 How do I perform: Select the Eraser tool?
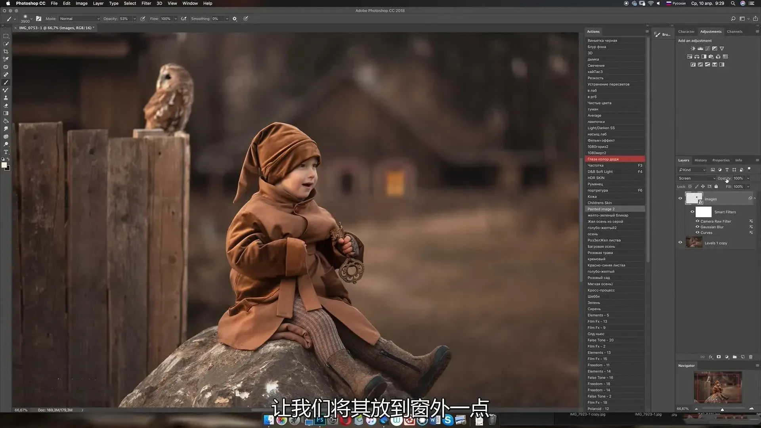(6, 106)
